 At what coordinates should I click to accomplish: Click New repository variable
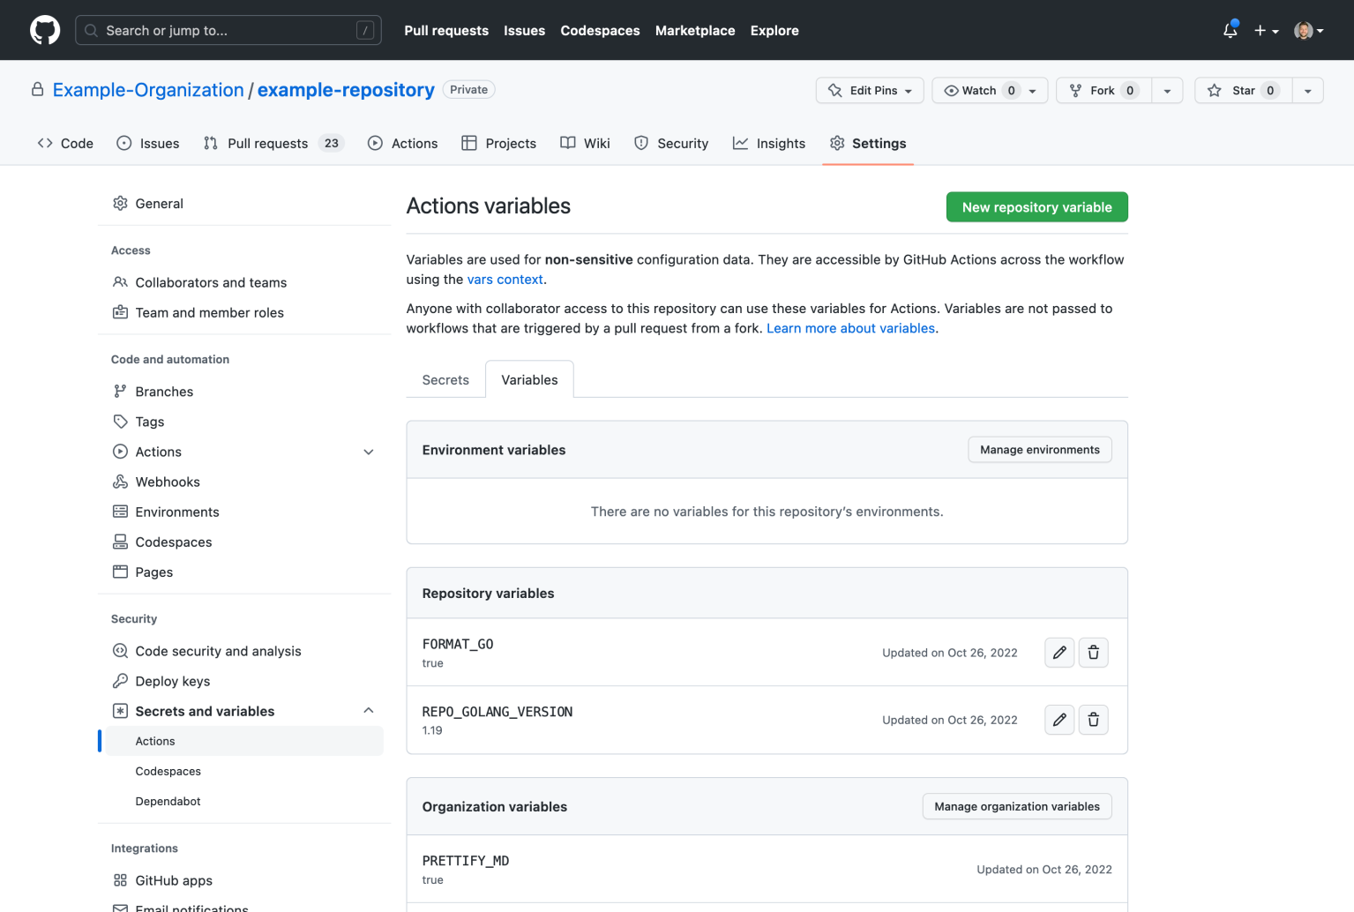pos(1036,206)
